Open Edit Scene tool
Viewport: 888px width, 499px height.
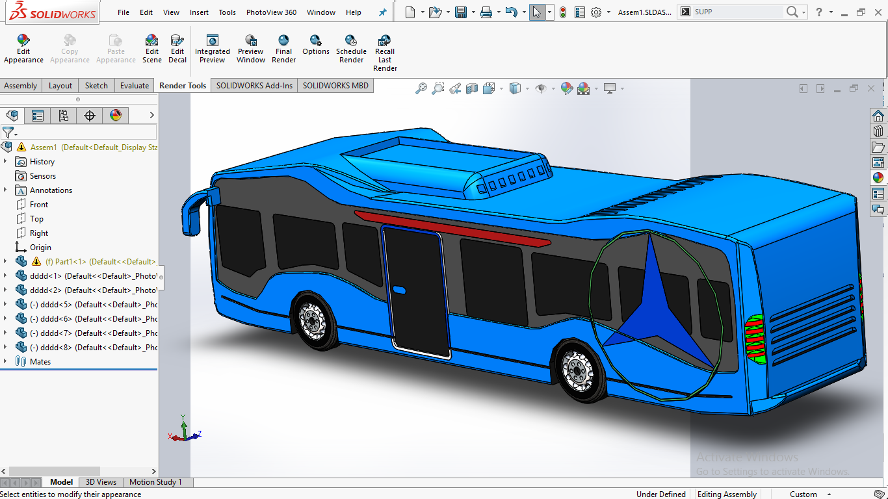pyautogui.click(x=152, y=49)
